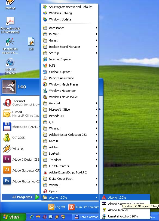159x221 pixels.
Task: Launch Alcohol Command Launcher
Action: coord(125,204)
